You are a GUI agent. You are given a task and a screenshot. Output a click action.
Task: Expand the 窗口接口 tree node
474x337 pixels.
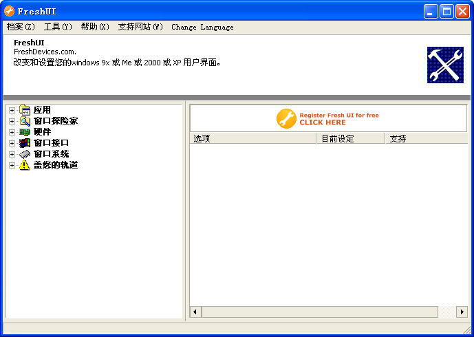point(12,143)
